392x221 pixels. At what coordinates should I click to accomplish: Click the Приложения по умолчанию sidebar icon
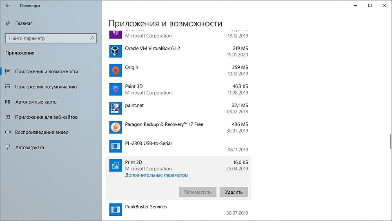pyautogui.click(x=8, y=86)
